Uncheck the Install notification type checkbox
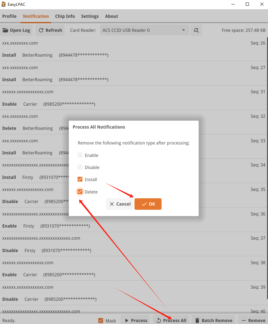This screenshot has width=268, height=324. coord(80,179)
